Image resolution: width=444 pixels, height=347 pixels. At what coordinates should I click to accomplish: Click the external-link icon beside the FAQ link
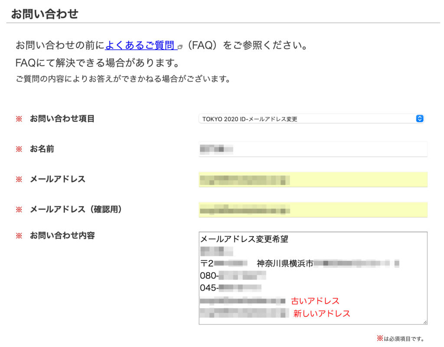coord(180,46)
